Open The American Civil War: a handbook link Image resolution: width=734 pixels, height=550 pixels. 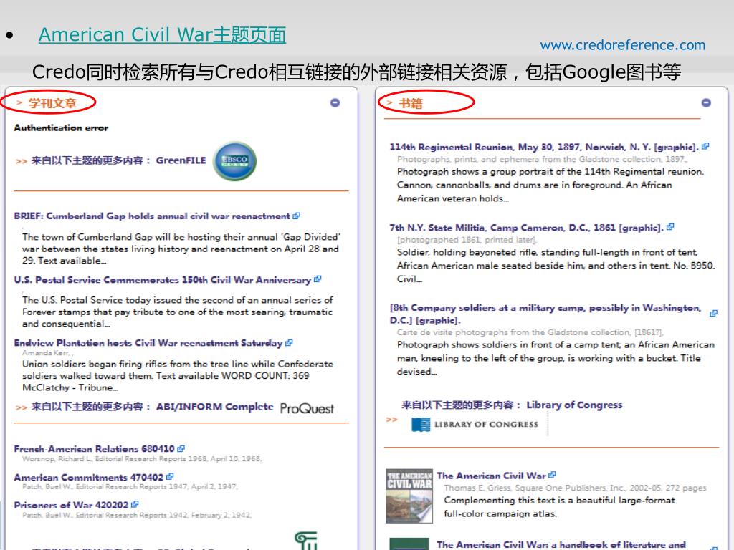[561, 544]
